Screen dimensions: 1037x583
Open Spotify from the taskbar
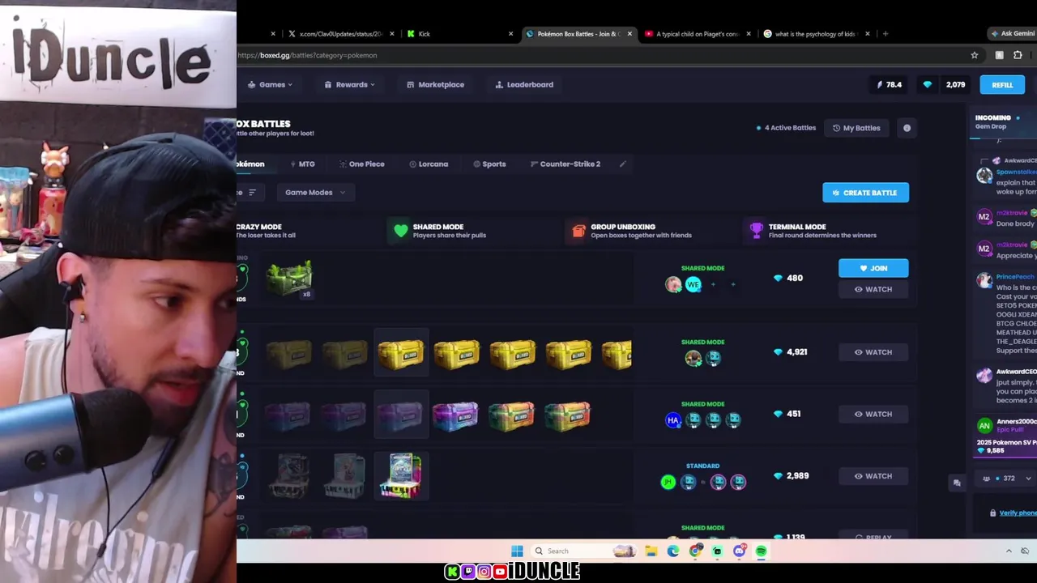click(761, 551)
